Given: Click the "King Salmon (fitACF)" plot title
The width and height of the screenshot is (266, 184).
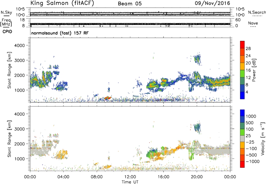Looking at the screenshot, I should [62, 3].
